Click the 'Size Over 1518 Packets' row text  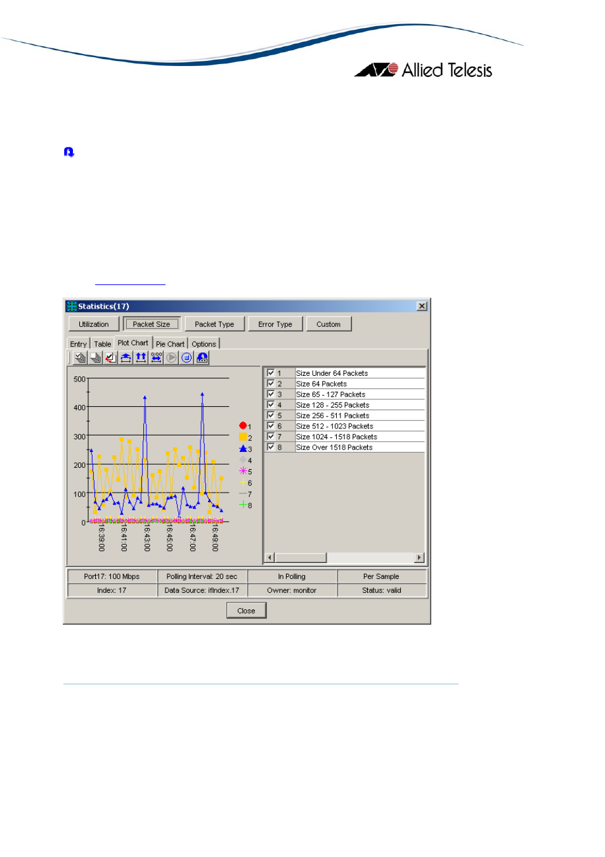334,448
